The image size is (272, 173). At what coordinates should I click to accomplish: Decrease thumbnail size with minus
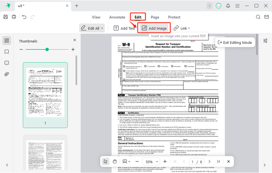tap(21, 49)
